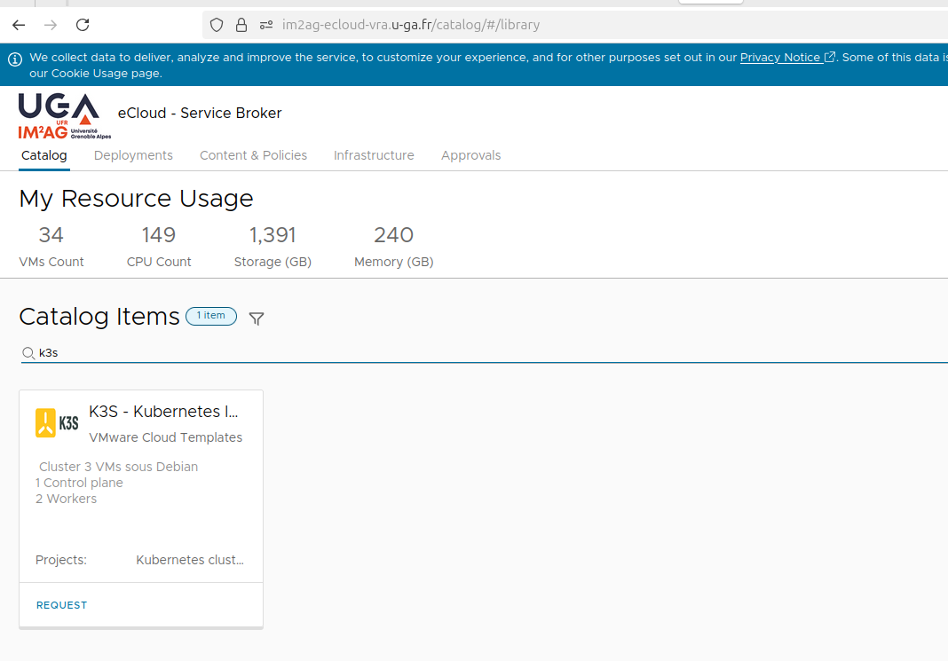Click the shield tracking protection icon
Viewport: 948px width, 661px height.
[217, 25]
